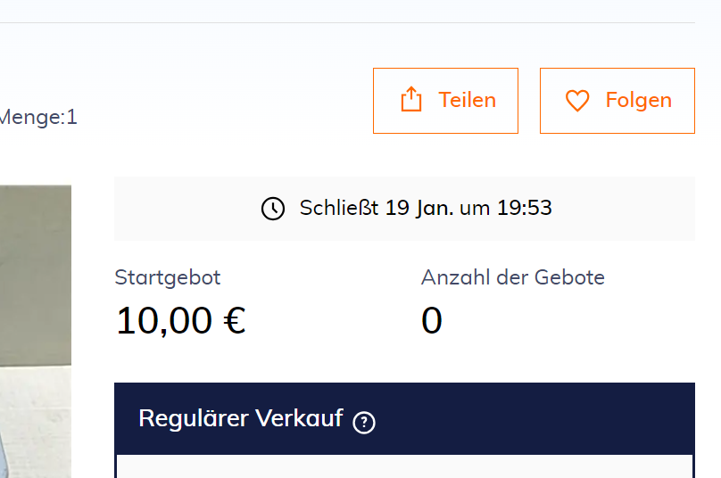Click the heart icon in Folgen
The height and width of the screenshot is (478, 721).
577,100
